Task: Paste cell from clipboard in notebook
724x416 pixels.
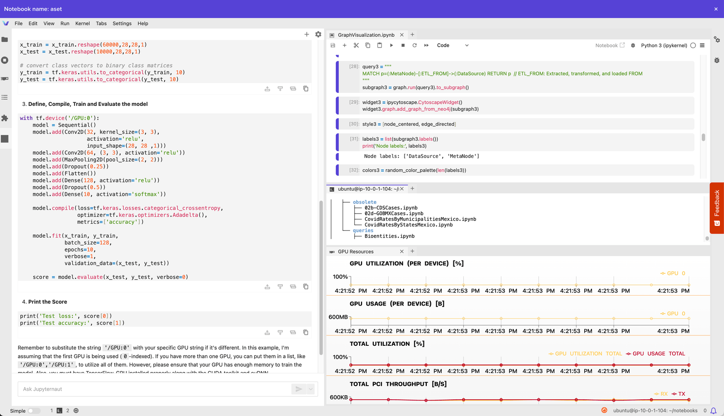Action: click(380, 45)
